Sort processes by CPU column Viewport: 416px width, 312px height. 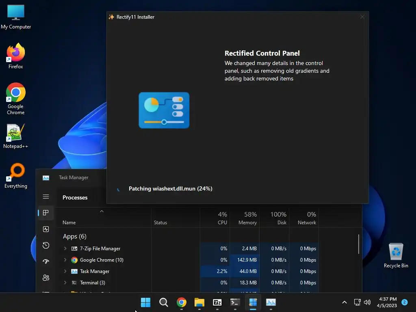coord(215,218)
